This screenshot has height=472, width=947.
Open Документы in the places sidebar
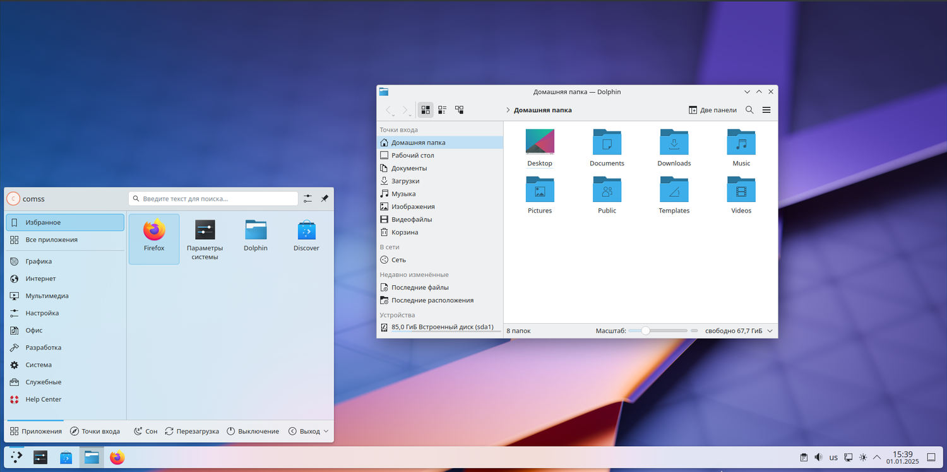(x=440, y=168)
